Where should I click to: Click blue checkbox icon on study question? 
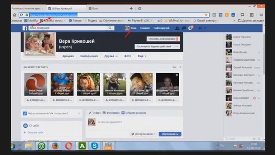click(25, 114)
